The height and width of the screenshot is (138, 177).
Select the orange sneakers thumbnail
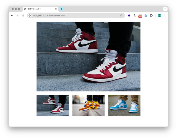(88, 105)
